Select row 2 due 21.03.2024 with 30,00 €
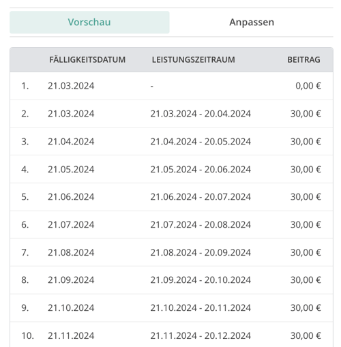Image resolution: width=341 pixels, height=347 pixels. (x=171, y=114)
